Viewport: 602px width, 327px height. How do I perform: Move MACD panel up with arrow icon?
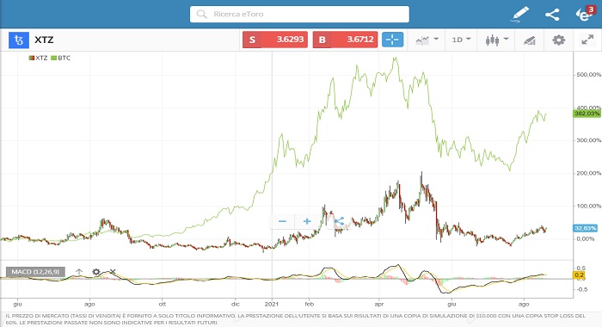(x=79, y=272)
